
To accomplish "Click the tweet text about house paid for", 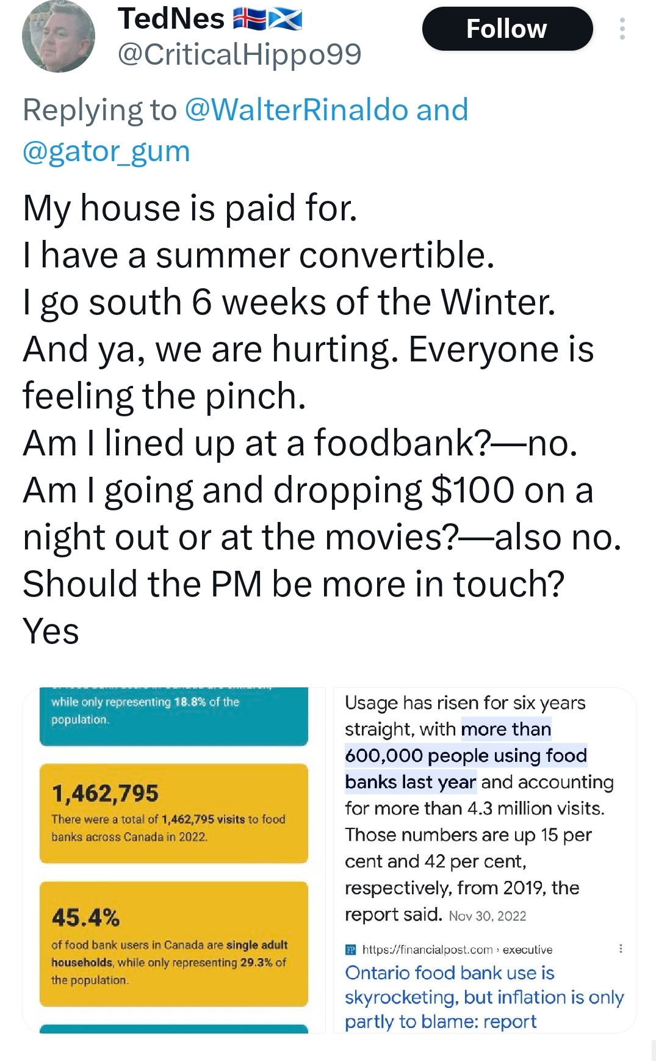I will click(x=190, y=208).
